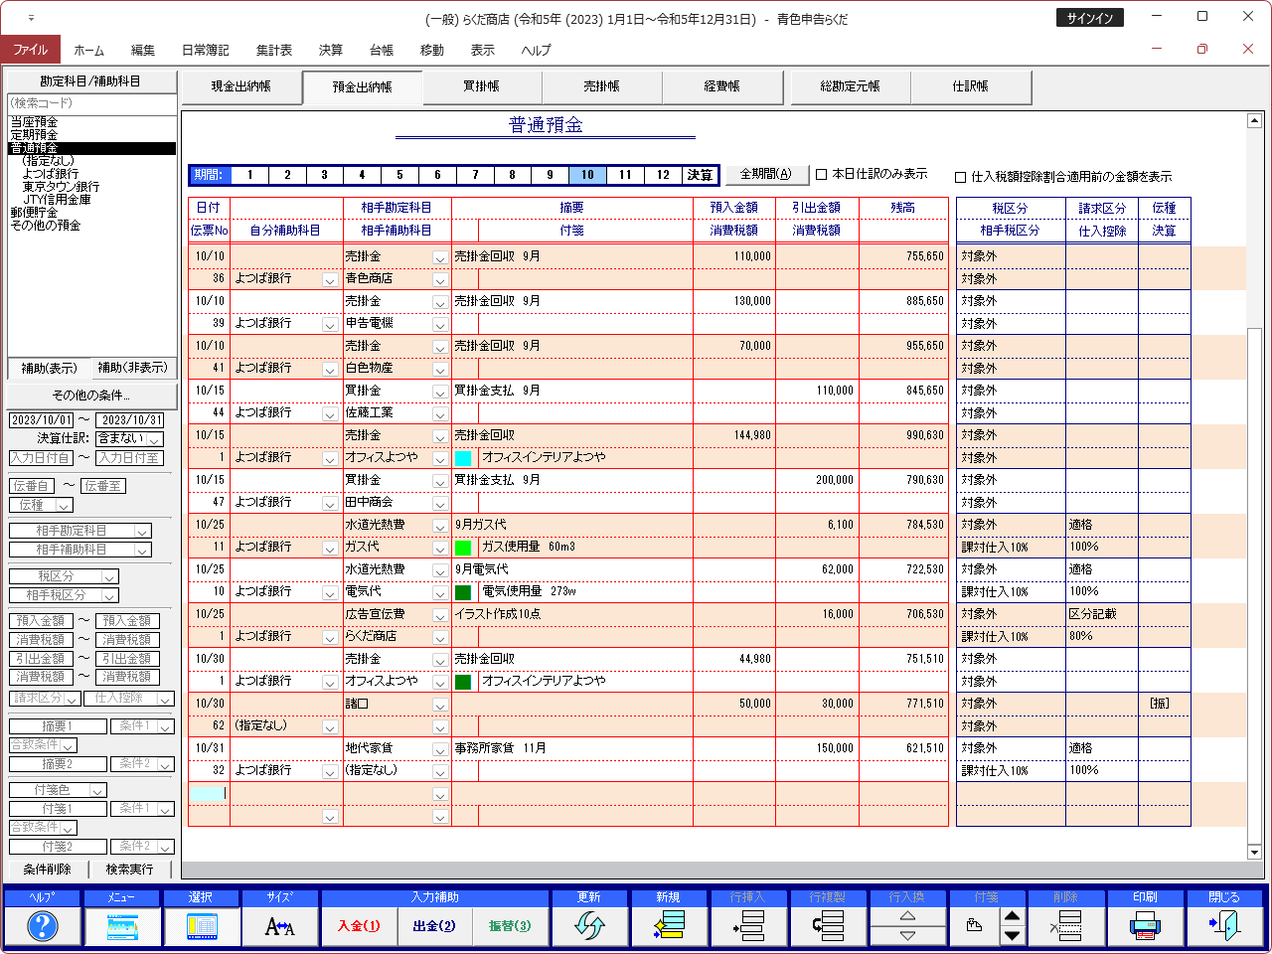
Task: Select 当座預金 in account list
Action: [x=35, y=122]
